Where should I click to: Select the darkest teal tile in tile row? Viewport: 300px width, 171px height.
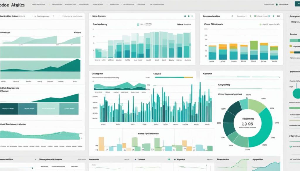(9, 109)
